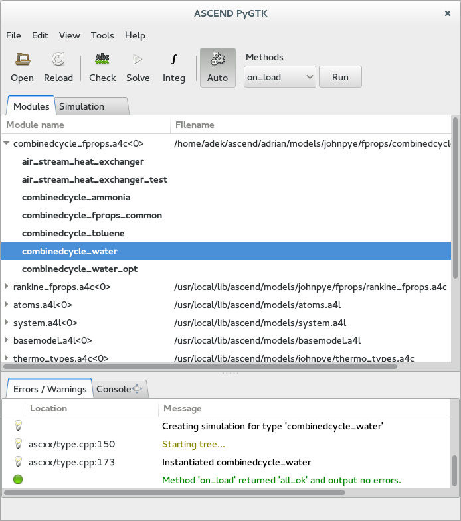
Task: Open the Methods on_load dropdown
Action: tap(280, 77)
